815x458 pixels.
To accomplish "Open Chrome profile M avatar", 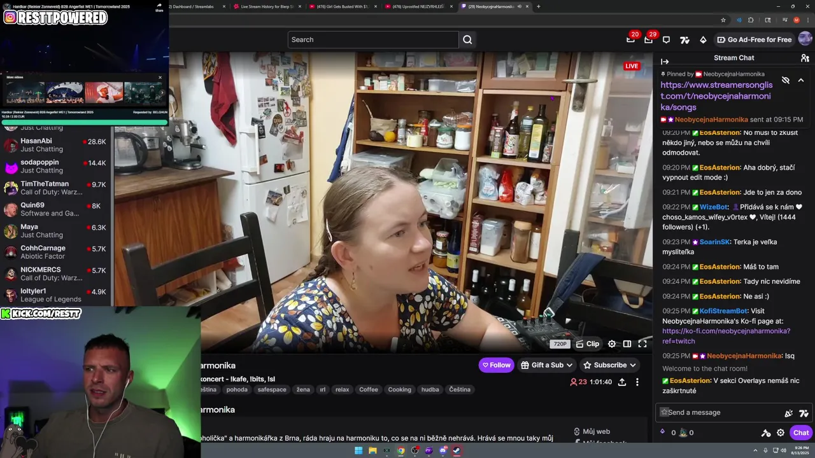I will tap(796, 20).
